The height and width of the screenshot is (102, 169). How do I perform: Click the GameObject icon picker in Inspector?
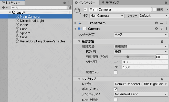click(78, 11)
